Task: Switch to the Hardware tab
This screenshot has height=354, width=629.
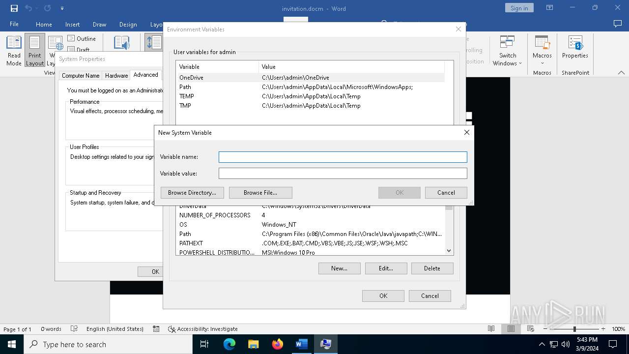Action: [x=116, y=75]
